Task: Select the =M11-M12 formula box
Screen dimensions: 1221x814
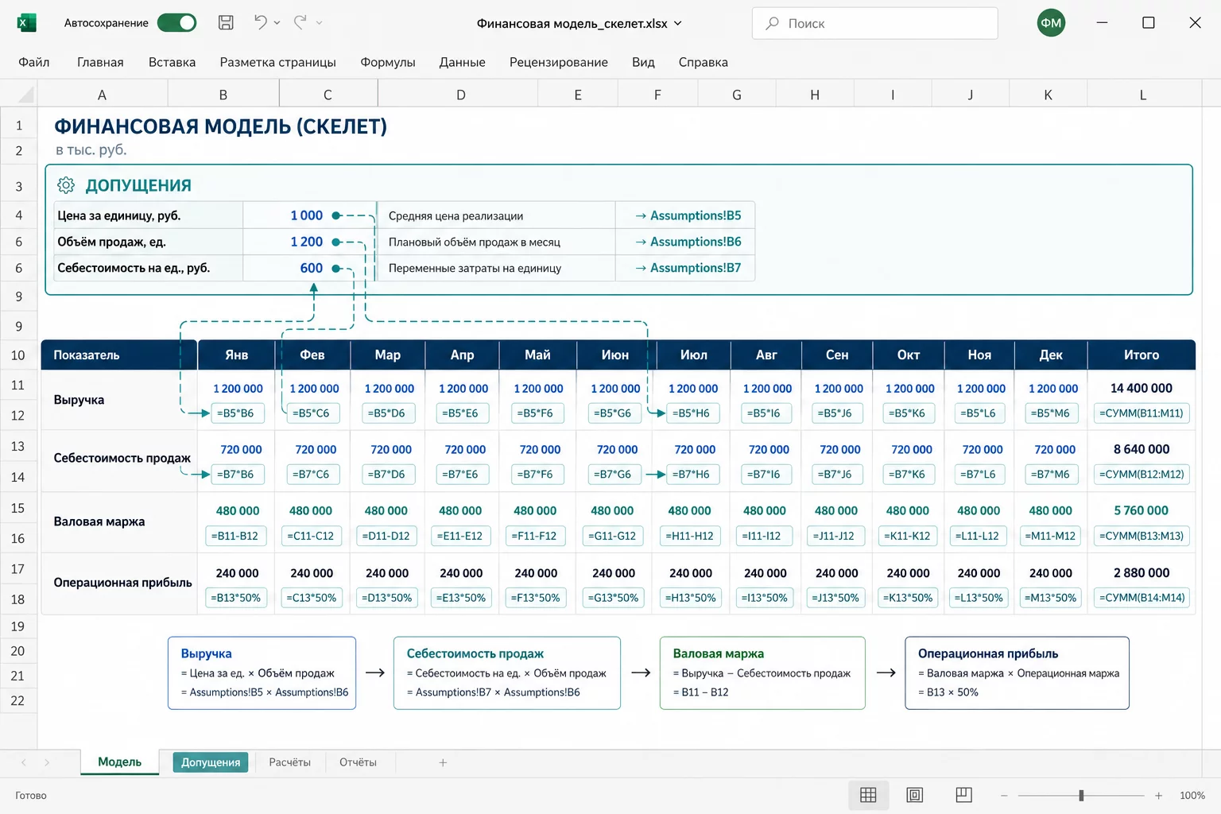Action: (x=1050, y=536)
